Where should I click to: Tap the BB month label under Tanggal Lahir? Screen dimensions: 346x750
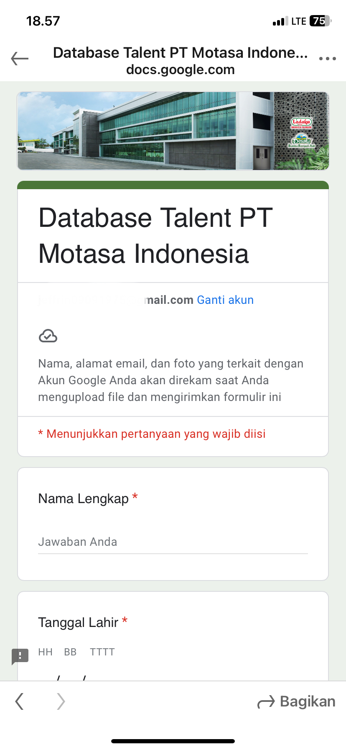point(70,652)
